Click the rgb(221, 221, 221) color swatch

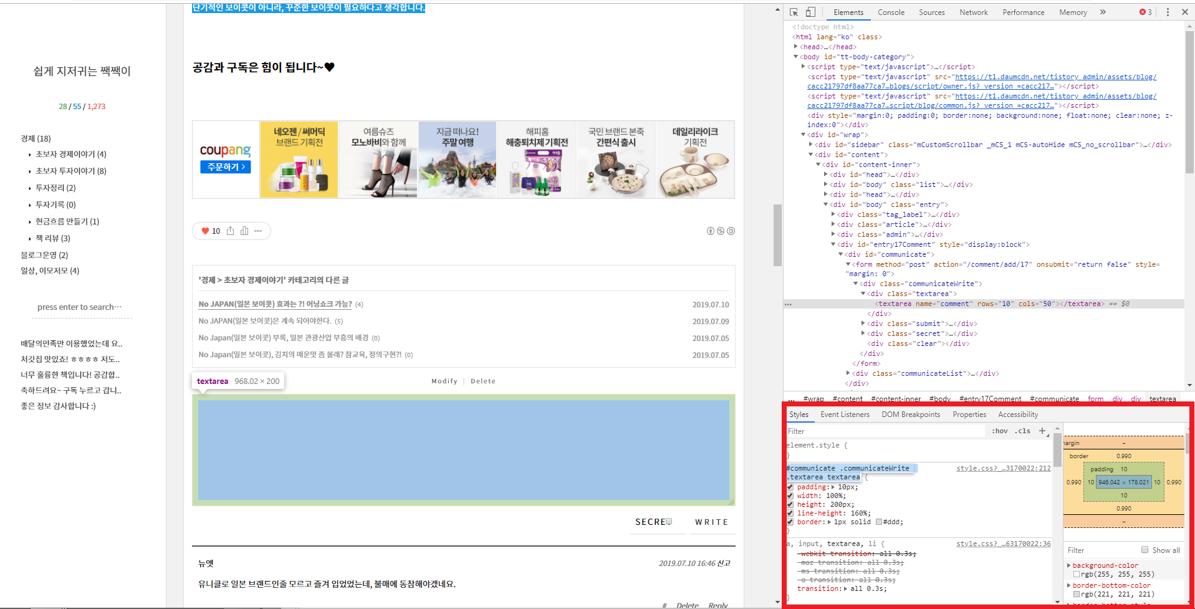pos(1076,595)
